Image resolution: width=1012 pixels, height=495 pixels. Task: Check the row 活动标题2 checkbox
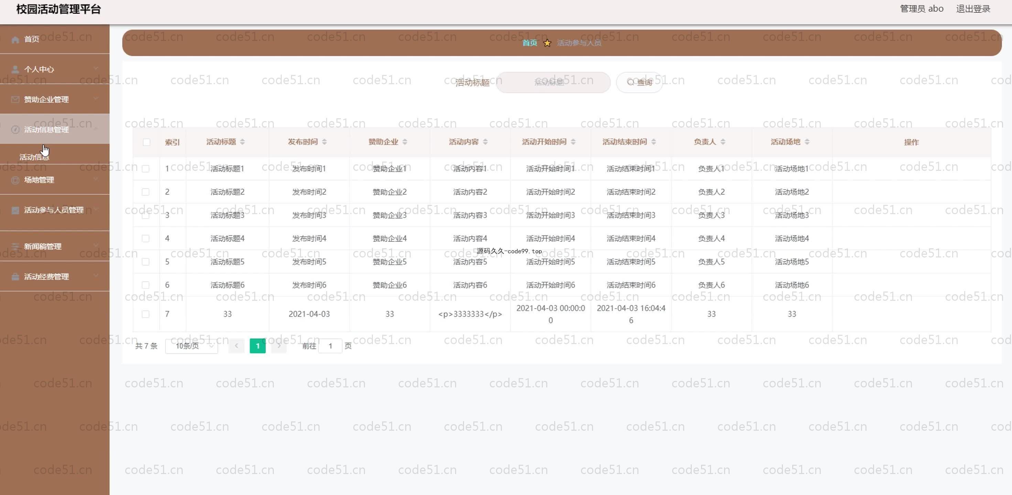pos(146,192)
